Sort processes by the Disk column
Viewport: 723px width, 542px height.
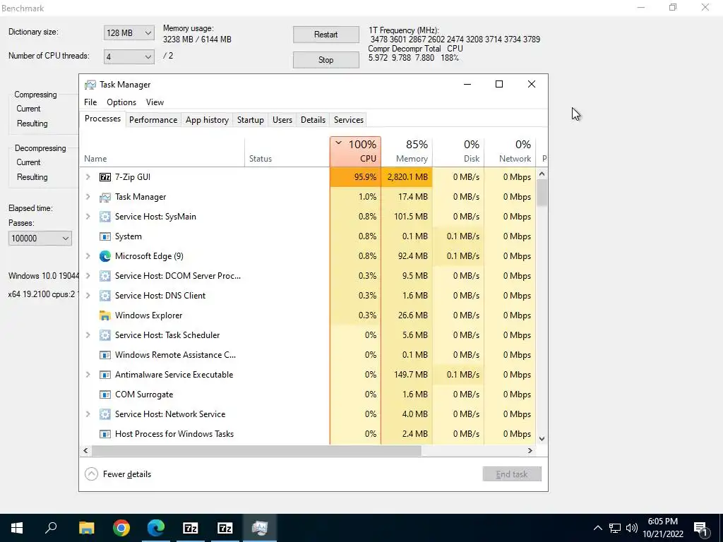coord(458,152)
